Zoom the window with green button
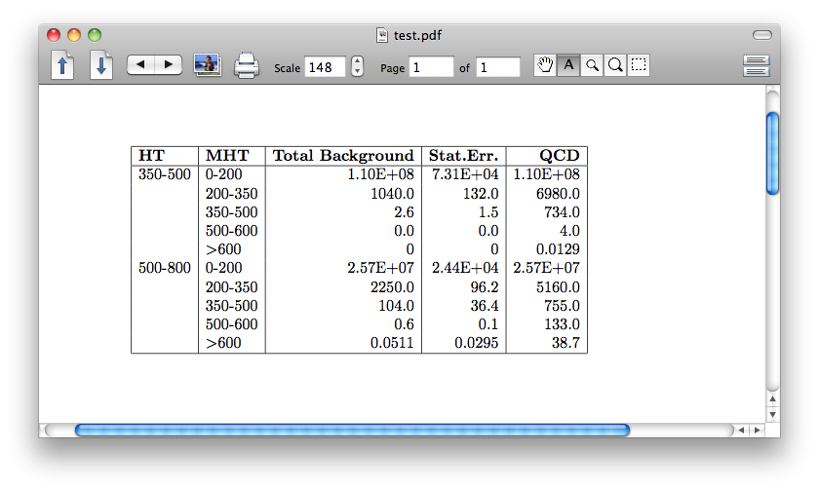This screenshot has width=819, height=491. coord(95,35)
